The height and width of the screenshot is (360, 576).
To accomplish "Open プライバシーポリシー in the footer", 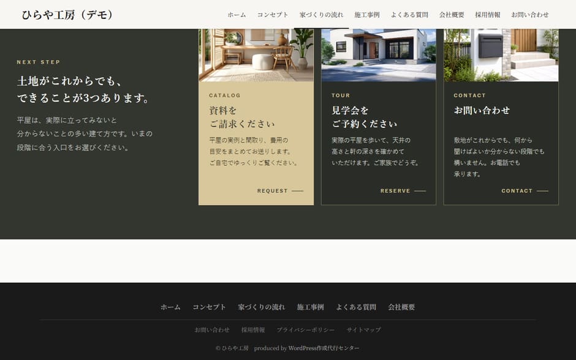I will pyautogui.click(x=306, y=330).
